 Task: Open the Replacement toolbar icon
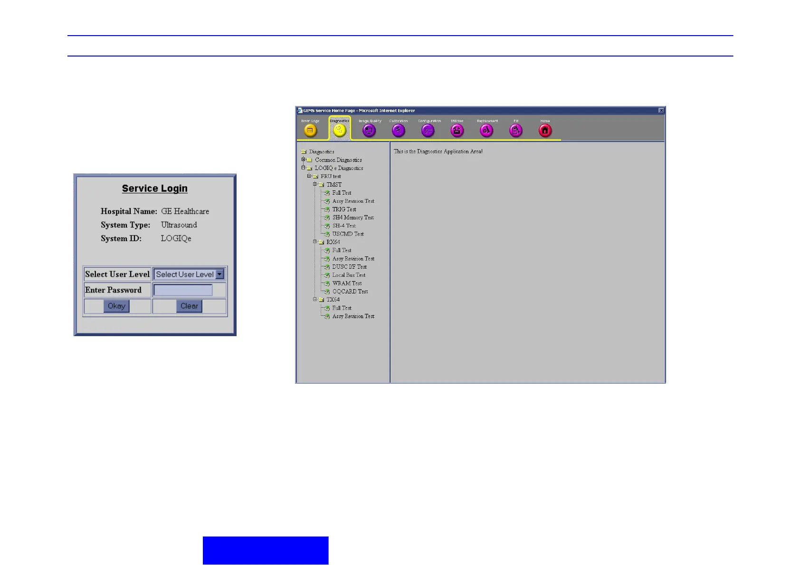[x=486, y=131]
